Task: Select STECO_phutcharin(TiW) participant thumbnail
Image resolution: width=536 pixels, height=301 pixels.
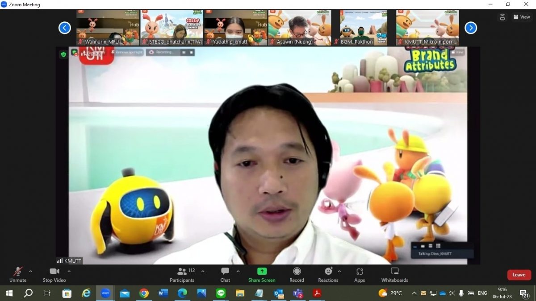Action: [172, 28]
